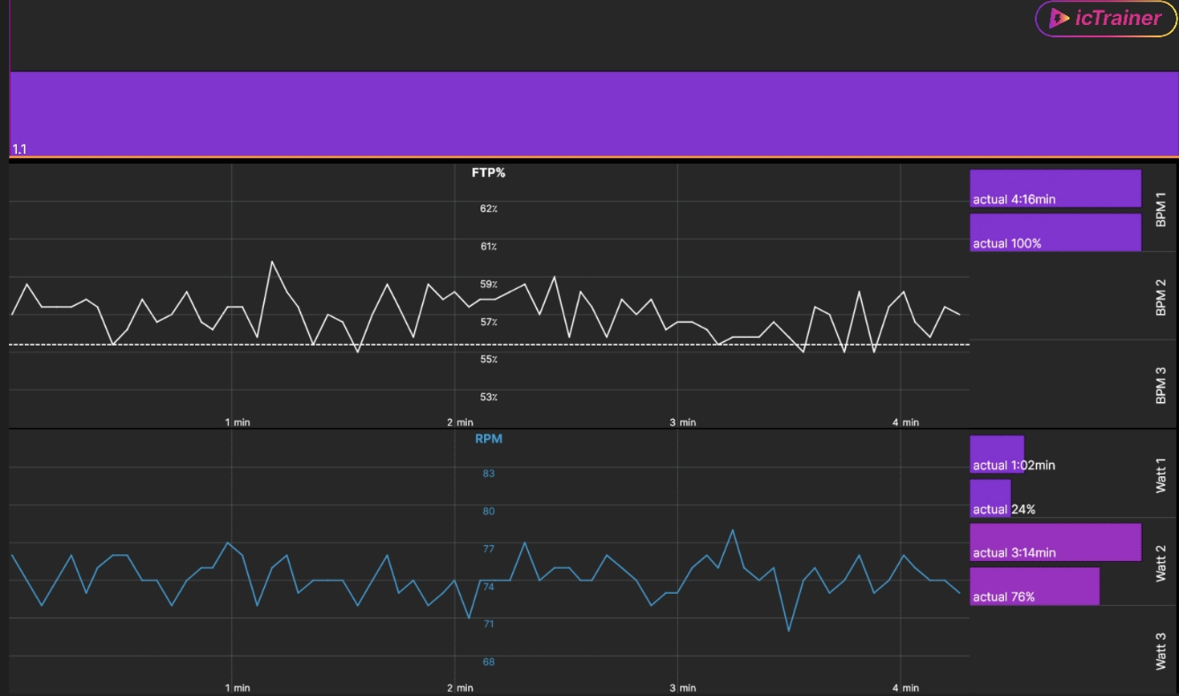The width and height of the screenshot is (1179, 696).
Task: Click the 61% FTP axis label
Action: [x=488, y=246]
